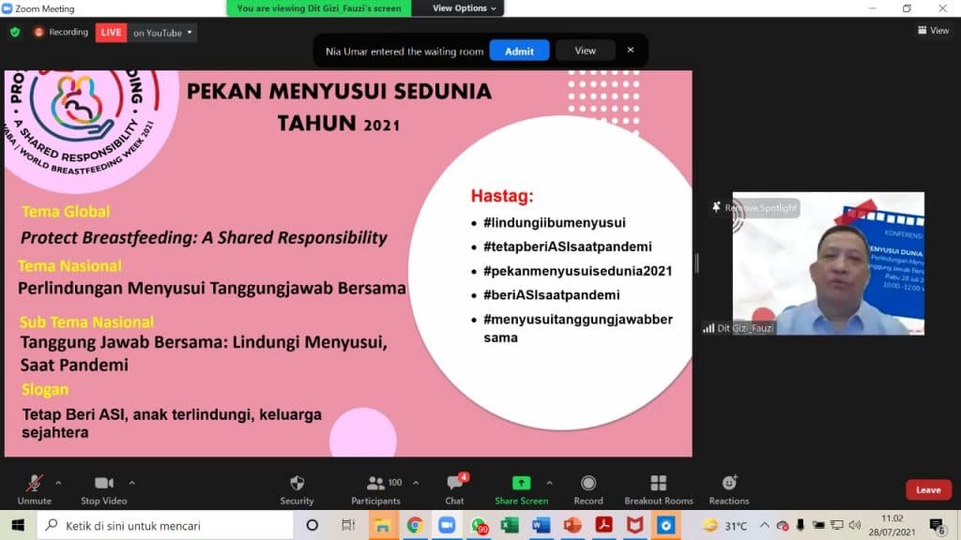Dismiss the waiting room notification
This screenshot has height=540, width=961.
tap(631, 51)
